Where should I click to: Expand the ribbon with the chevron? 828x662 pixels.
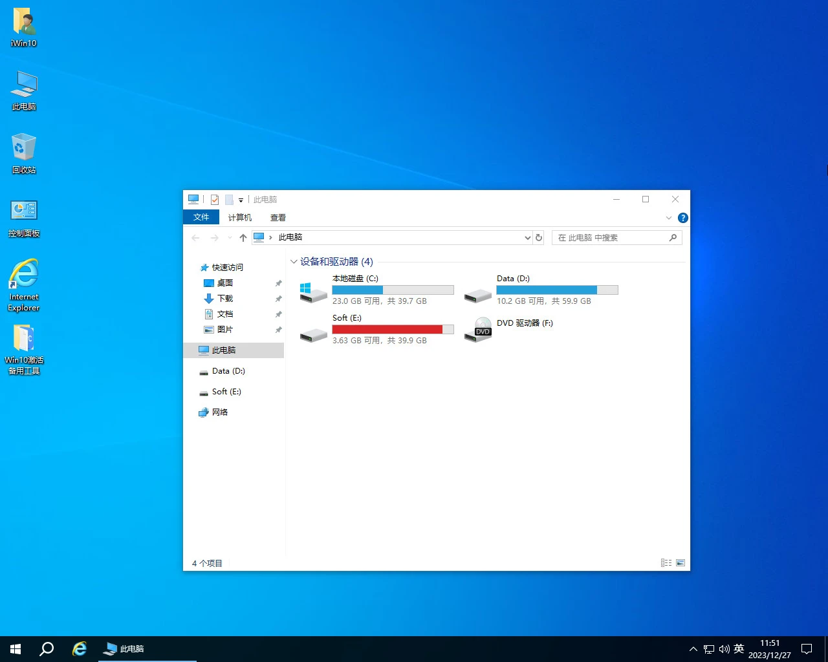[669, 218]
